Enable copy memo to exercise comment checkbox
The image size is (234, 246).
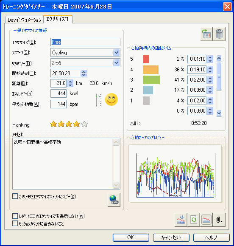click(x=15, y=196)
